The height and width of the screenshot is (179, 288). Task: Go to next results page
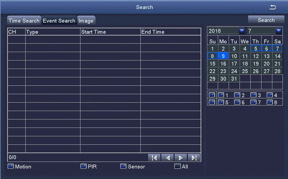coord(181,158)
